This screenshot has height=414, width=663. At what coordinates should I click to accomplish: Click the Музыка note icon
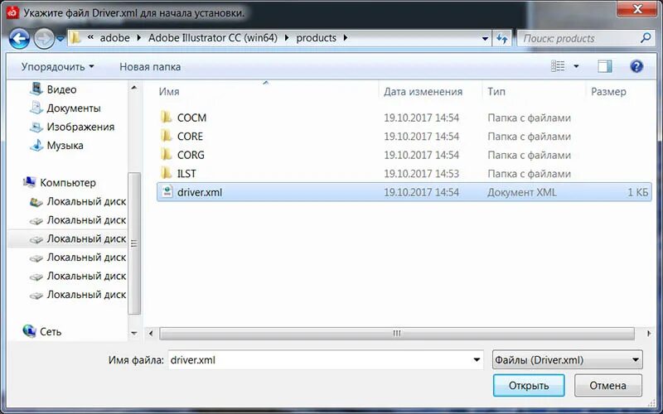pos(36,145)
